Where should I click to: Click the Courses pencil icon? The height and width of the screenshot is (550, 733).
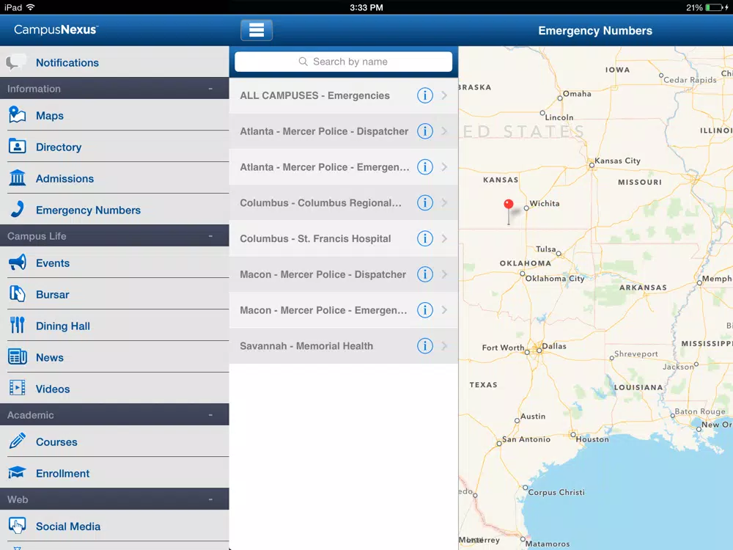tap(18, 441)
